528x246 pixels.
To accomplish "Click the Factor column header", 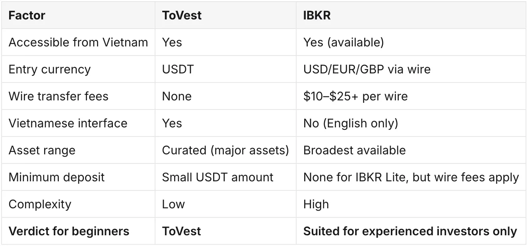I will tap(27, 15).
